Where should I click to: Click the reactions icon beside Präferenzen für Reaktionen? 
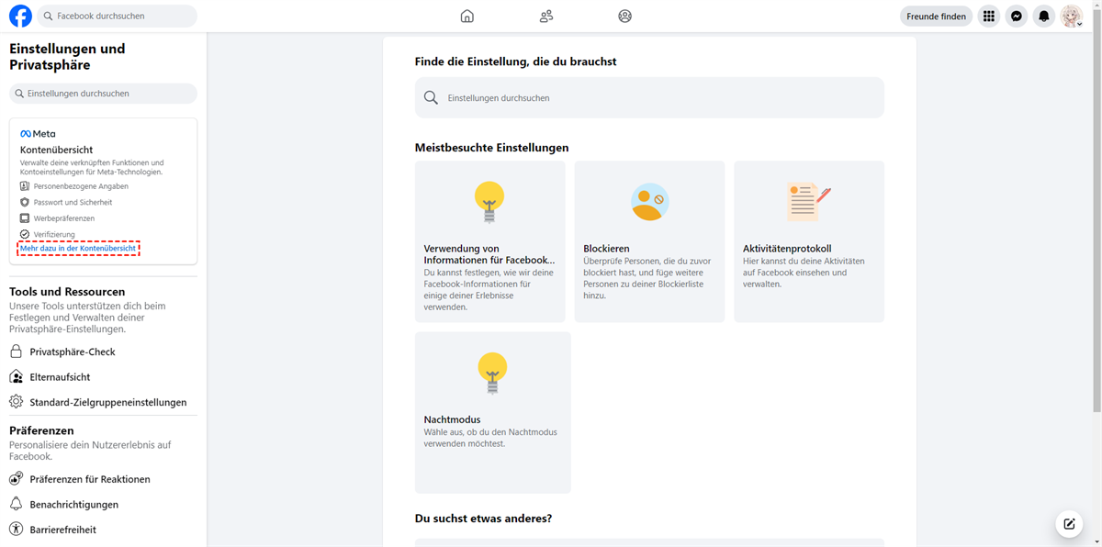click(x=16, y=479)
